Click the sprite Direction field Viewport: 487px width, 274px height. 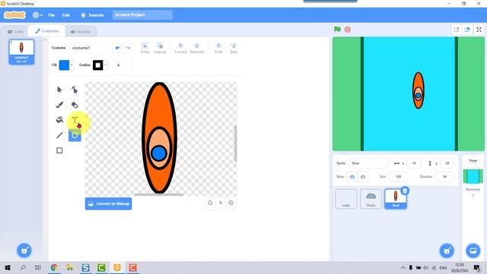(x=444, y=177)
